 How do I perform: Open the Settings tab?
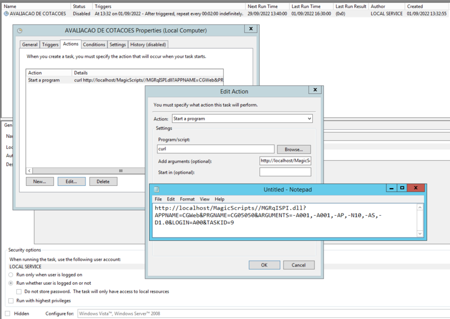[118, 44]
